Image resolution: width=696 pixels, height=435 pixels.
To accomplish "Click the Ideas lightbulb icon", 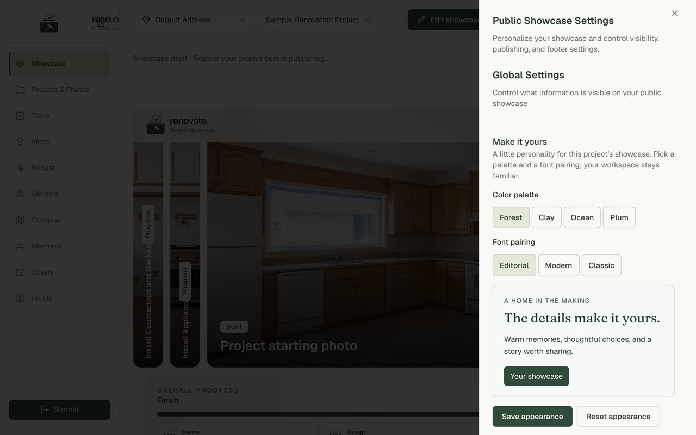I will [20, 142].
